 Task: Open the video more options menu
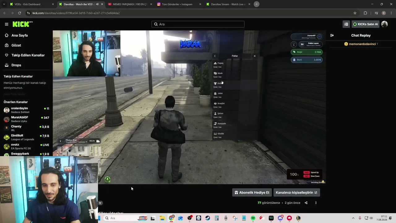[x=316, y=203]
